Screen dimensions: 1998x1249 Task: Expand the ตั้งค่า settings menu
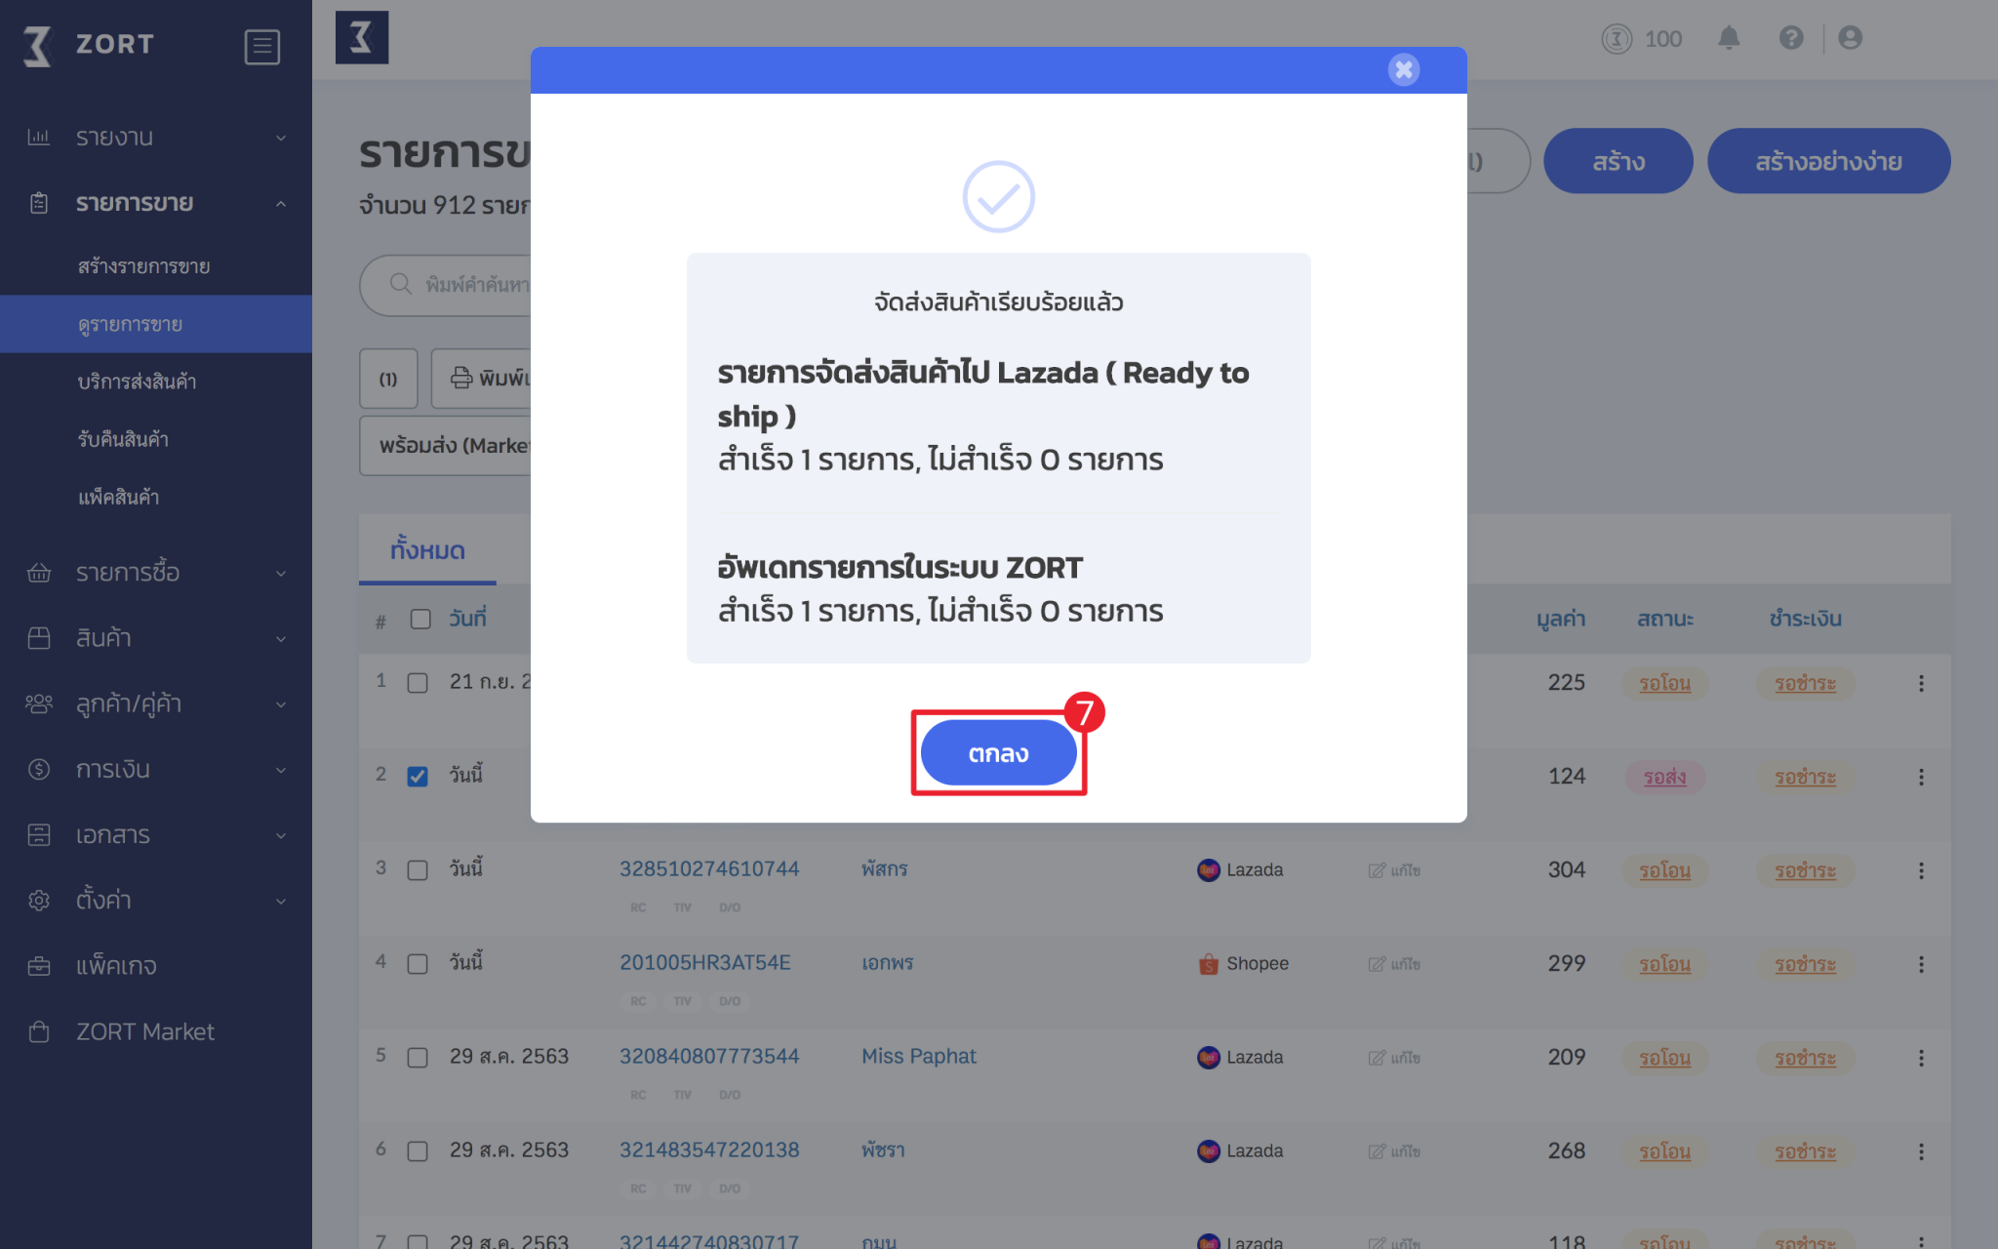[156, 900]
